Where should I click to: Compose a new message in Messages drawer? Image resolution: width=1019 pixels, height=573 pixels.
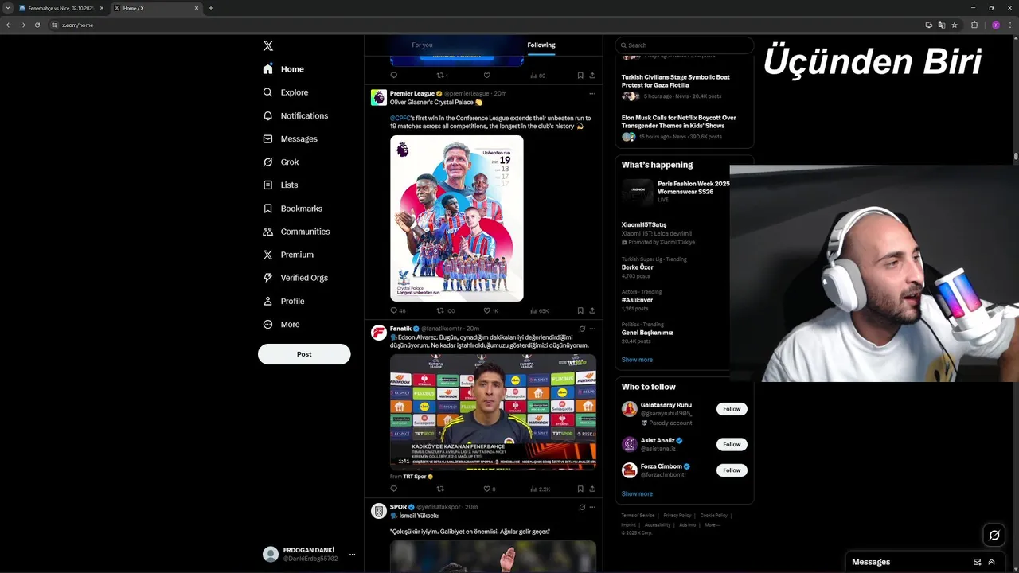coord(977,562)
